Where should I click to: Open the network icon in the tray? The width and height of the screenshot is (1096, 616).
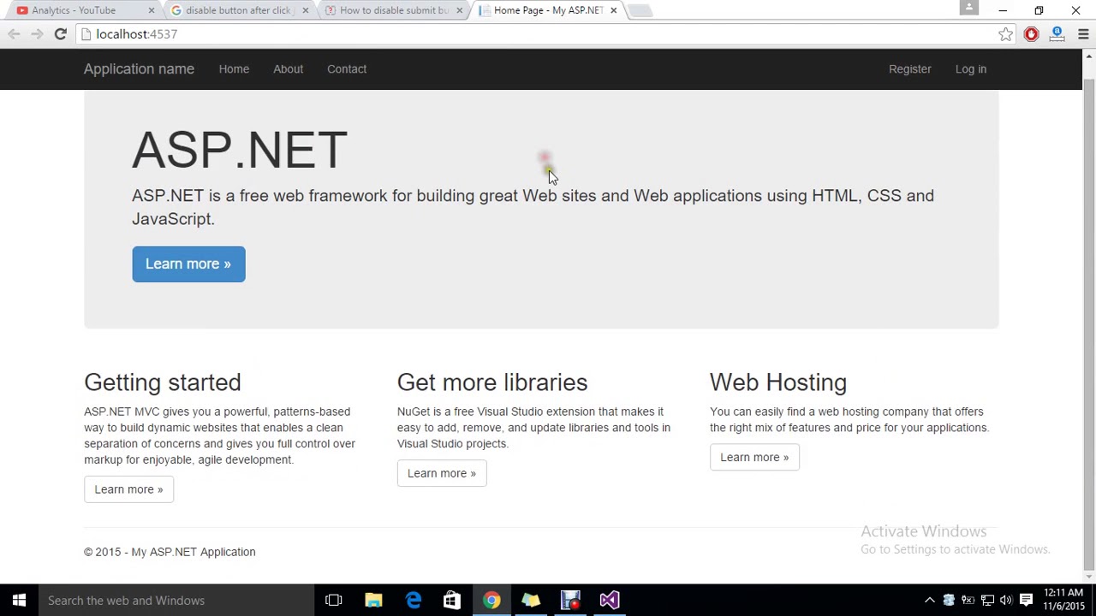pyautogui.click(x=987, y=601)
